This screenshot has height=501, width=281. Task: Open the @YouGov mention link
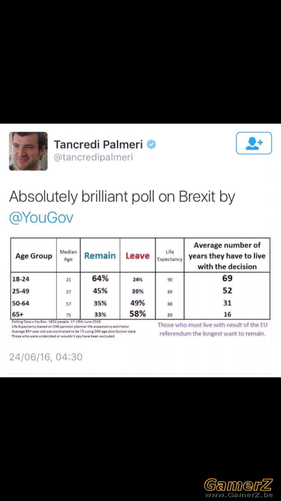[x=41, y=218]
